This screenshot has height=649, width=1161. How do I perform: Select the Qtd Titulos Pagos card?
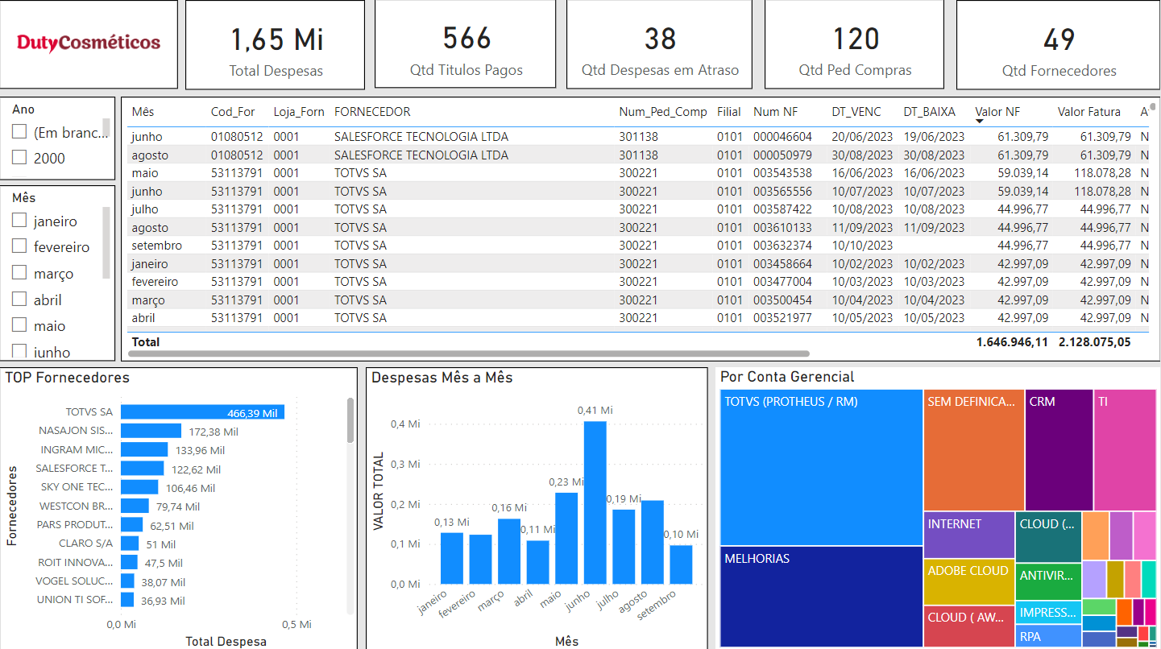click(x=466, y=44)
